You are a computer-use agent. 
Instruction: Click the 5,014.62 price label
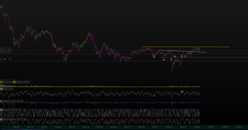(6, 52)
